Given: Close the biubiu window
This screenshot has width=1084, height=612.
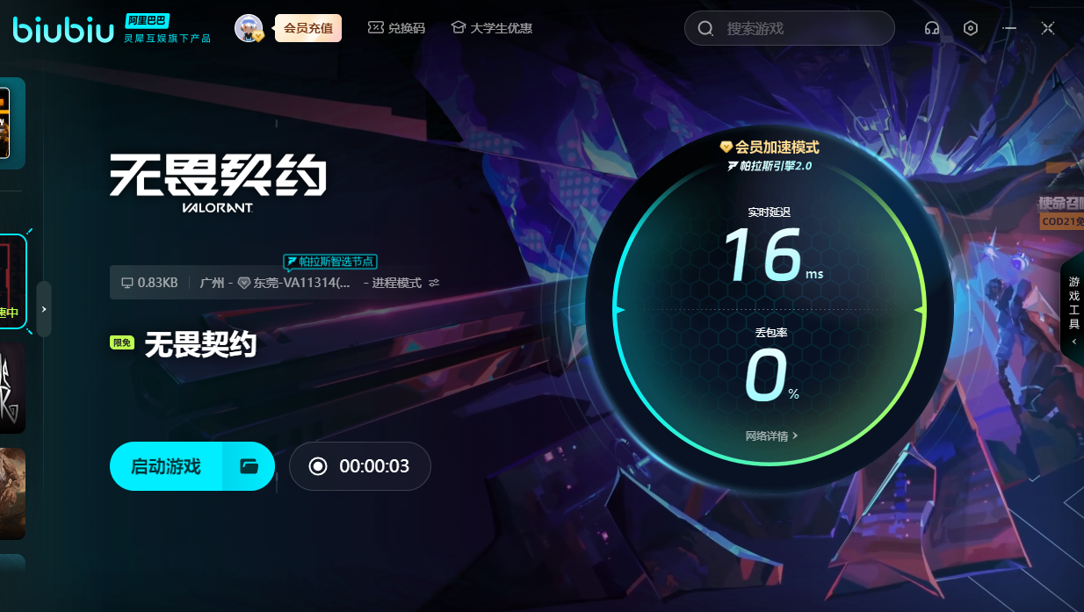Looking at the screenshot, I should (x=1048, y=28).
